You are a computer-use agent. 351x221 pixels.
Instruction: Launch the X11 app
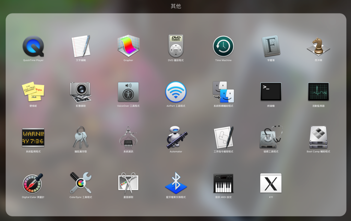click(271, 183)
